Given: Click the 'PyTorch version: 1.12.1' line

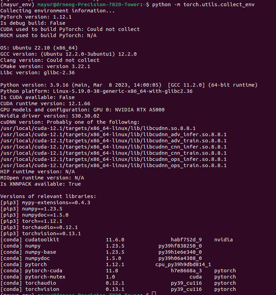Looking at the screenshot, I should pyautogui.click(x=36, y=17).
